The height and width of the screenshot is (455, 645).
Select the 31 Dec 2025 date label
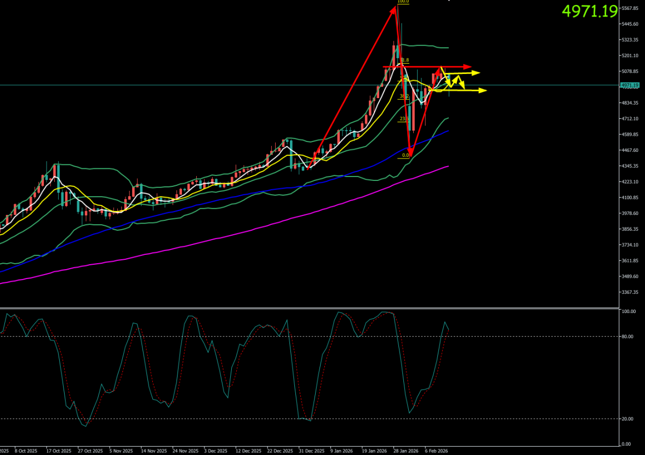coord(311,451)
